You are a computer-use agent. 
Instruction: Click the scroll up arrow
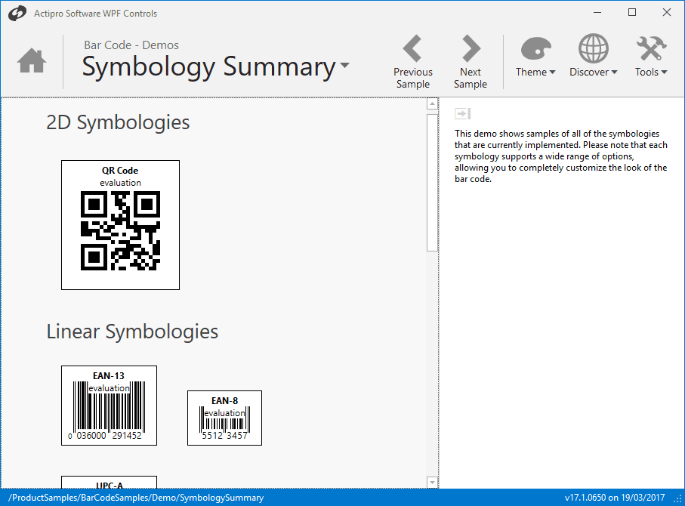tap(432, 104)
